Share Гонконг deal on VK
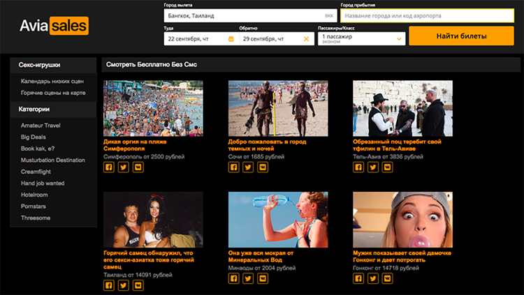This screenshot has width=524, height=295. 387,278
